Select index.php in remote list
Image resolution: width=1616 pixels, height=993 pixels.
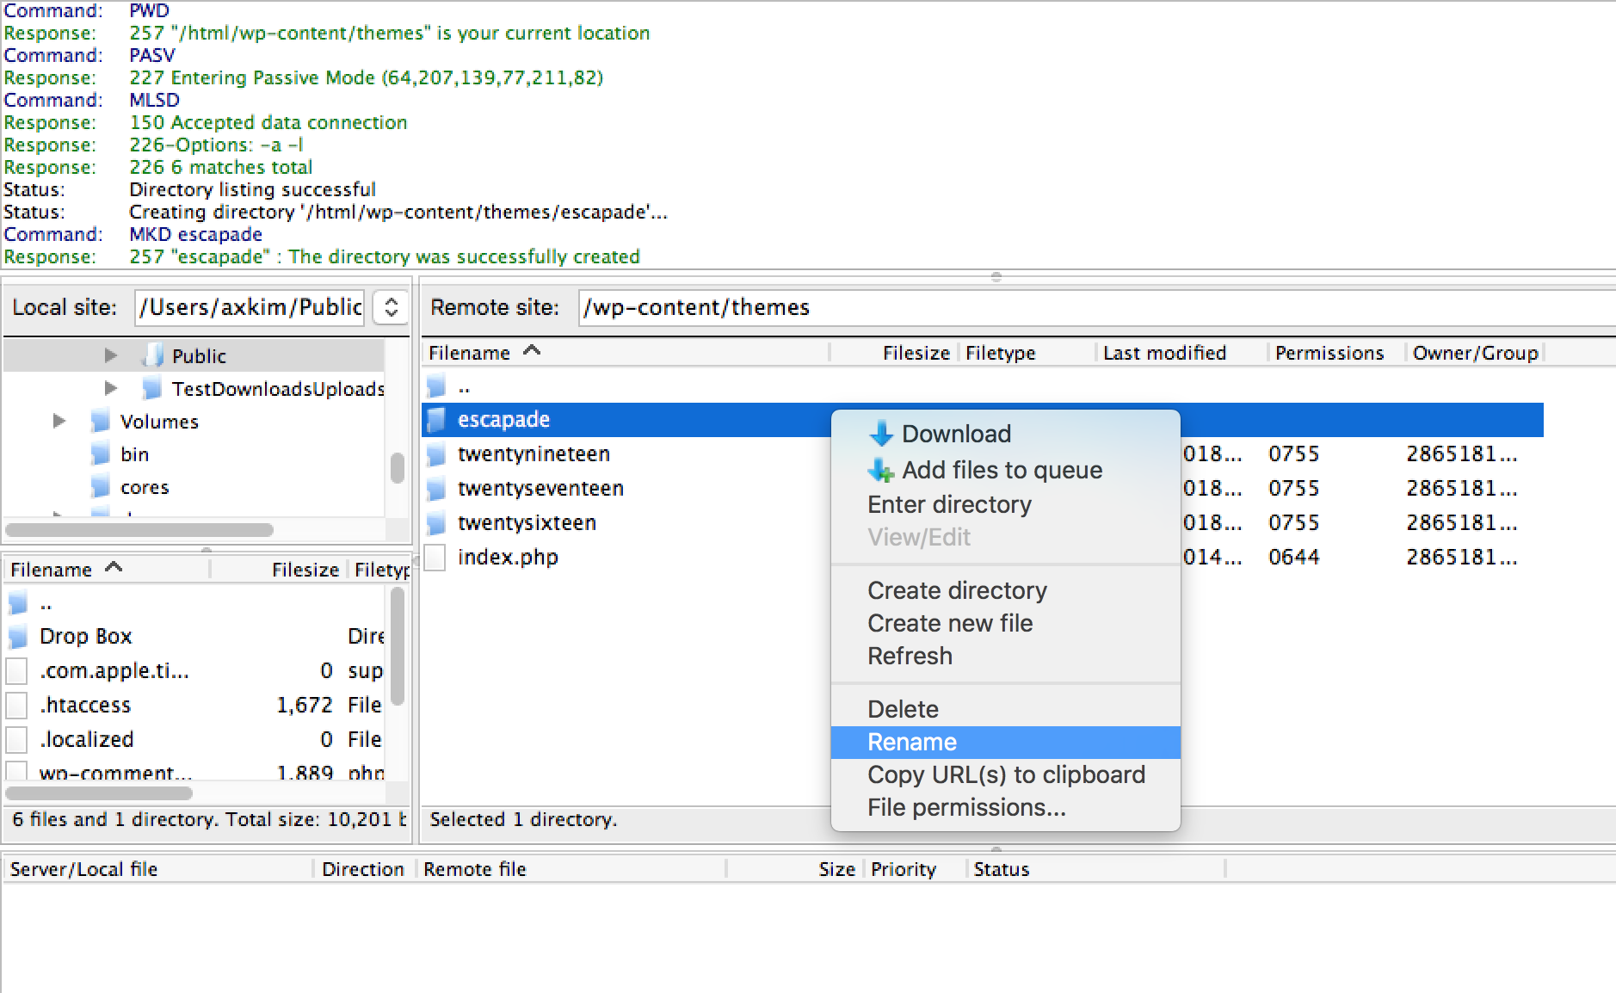pos(983,558)
